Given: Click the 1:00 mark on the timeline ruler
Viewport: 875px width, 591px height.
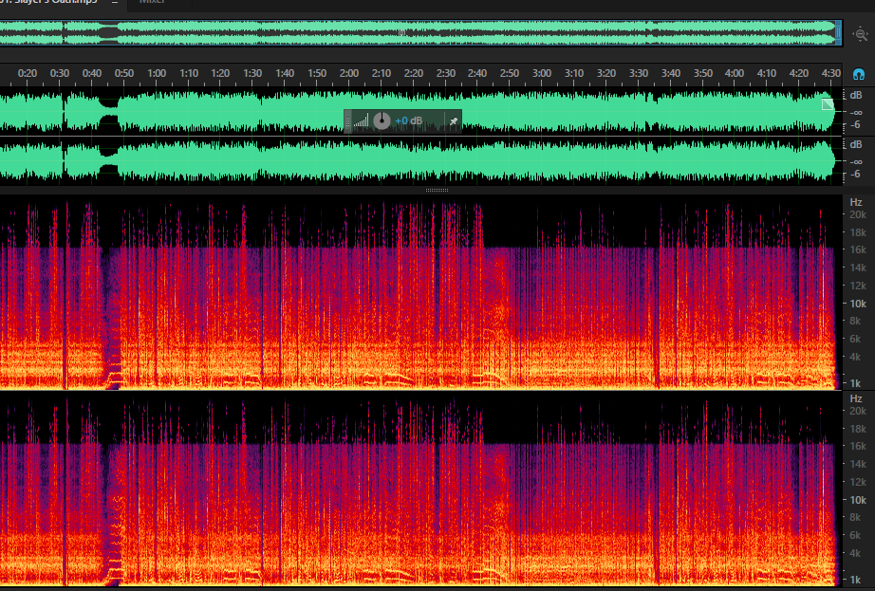Looking at the screenshot, I should pyautogui.click(x=157, y=73).
